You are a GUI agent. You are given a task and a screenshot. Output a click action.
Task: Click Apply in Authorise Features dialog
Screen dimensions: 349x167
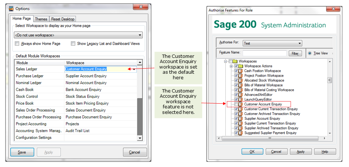pos(301,152)
